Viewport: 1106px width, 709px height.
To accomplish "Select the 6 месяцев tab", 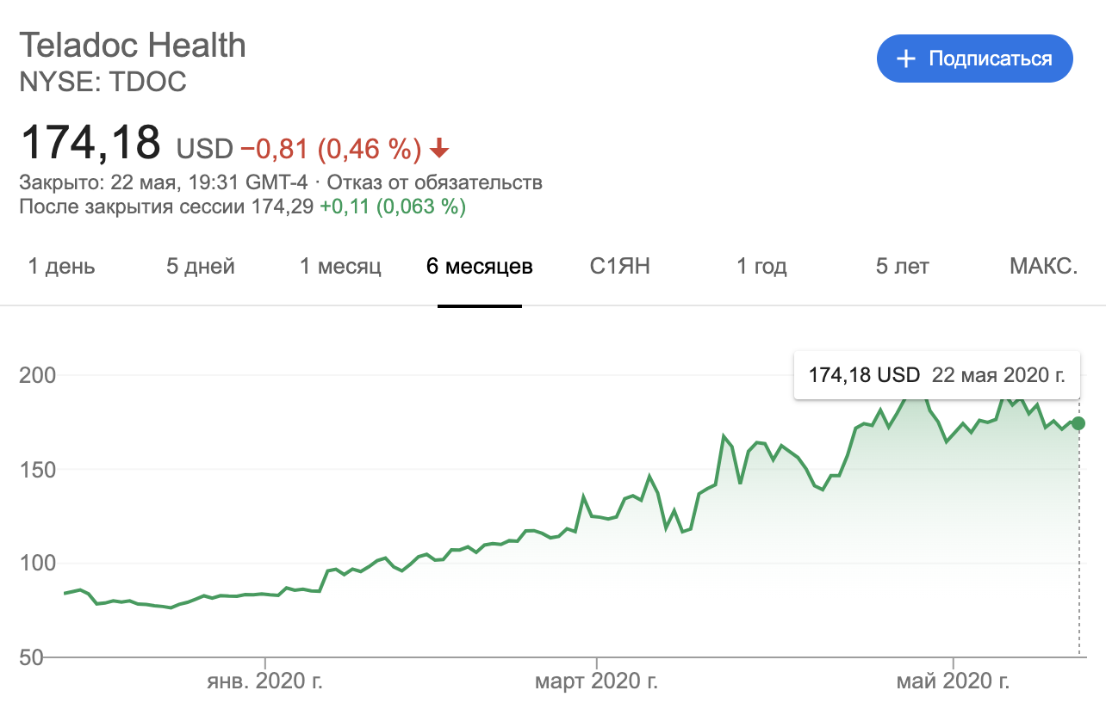I will 480,267.
